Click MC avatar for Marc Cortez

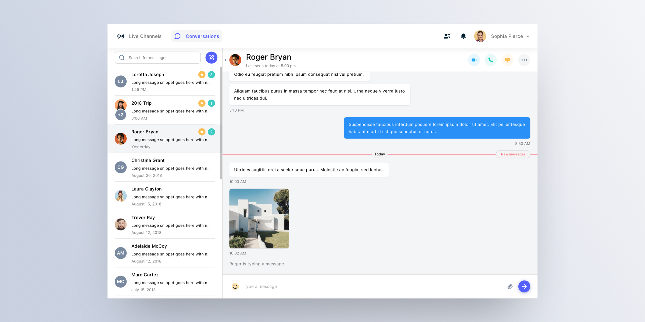click(121, 281)
